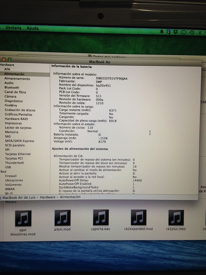This screenshot has width=206, height=275.
Task: Click the notification bell menu bar icon
Action: coord(162,32)
